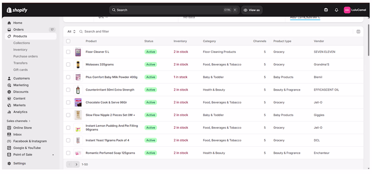
Task: Check the Floor Cleaner 5 L row
Action: tap(68, 52)
